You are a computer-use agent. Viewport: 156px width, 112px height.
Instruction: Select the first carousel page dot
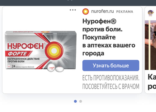[x=75, y=101]
